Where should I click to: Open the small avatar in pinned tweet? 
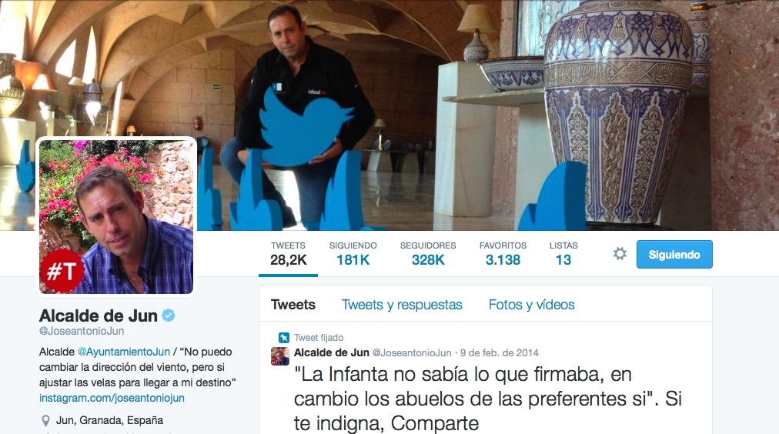279,356
